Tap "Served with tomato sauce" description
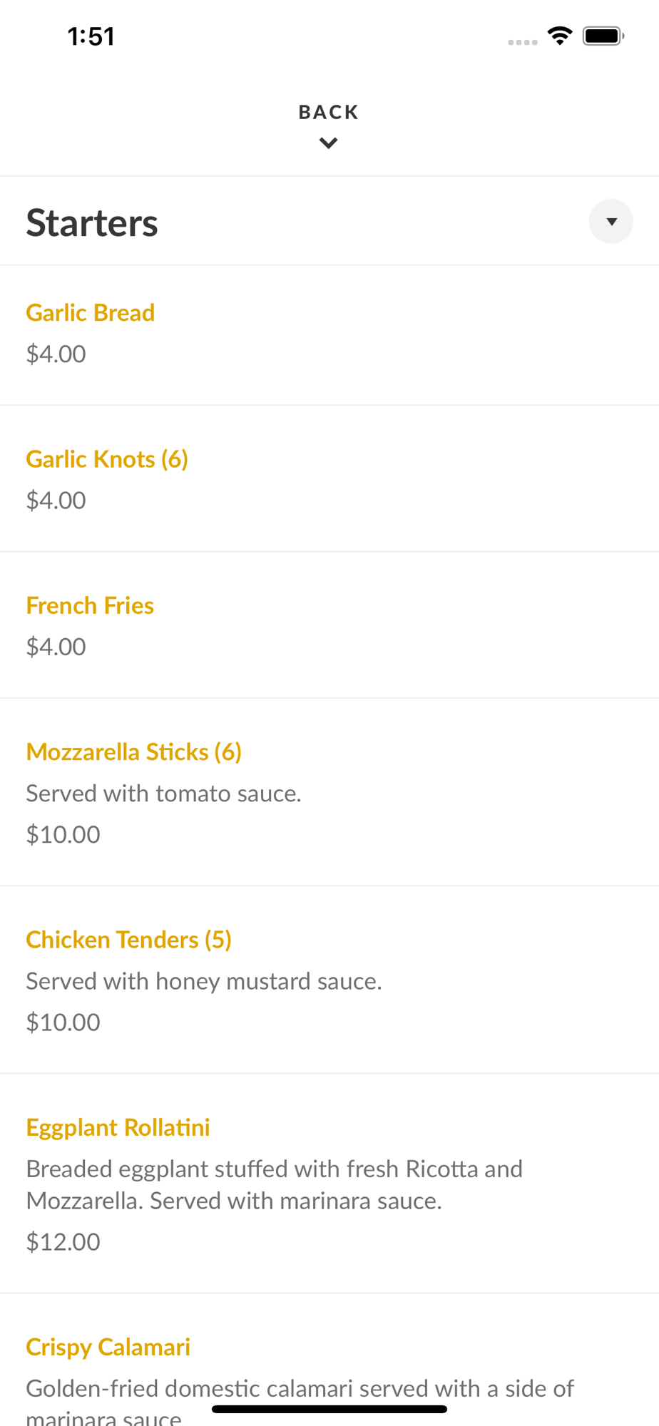This screenshot has height=1426, width=659. 164,794
